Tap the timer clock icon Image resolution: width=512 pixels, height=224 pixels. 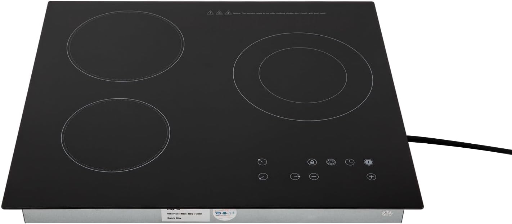tap(350, 162)
